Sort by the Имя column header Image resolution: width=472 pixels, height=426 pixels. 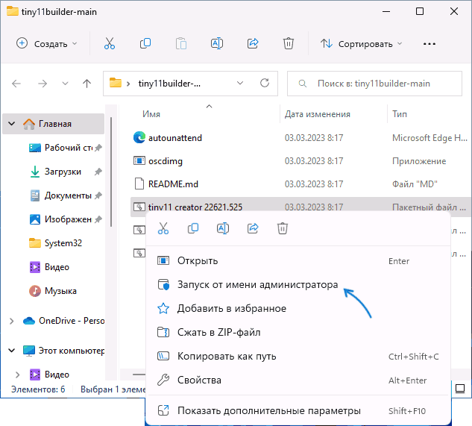151,114
